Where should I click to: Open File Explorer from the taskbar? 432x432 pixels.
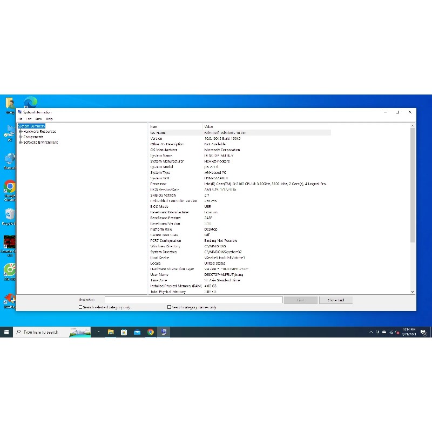tap(111, 332)
